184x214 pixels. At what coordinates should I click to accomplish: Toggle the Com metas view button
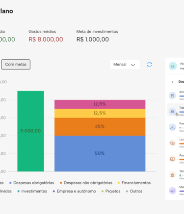tap(16, 65)
